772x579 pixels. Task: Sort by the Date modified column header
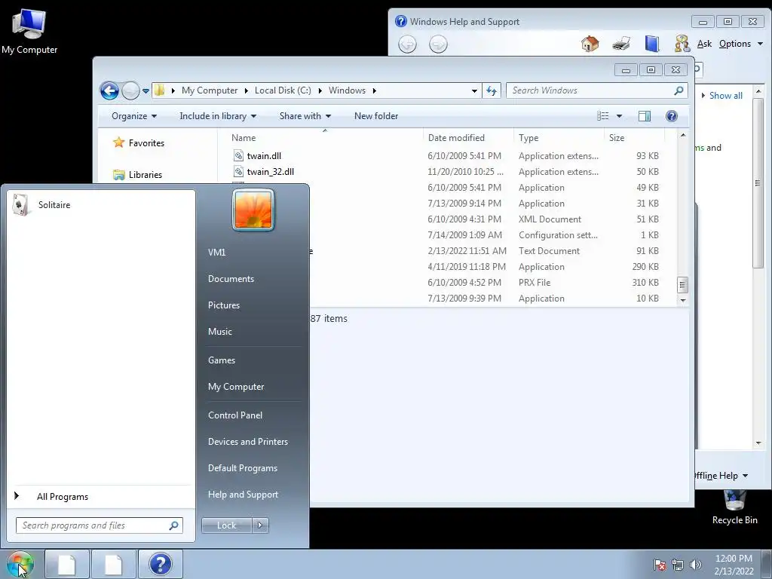click(467, 138)
